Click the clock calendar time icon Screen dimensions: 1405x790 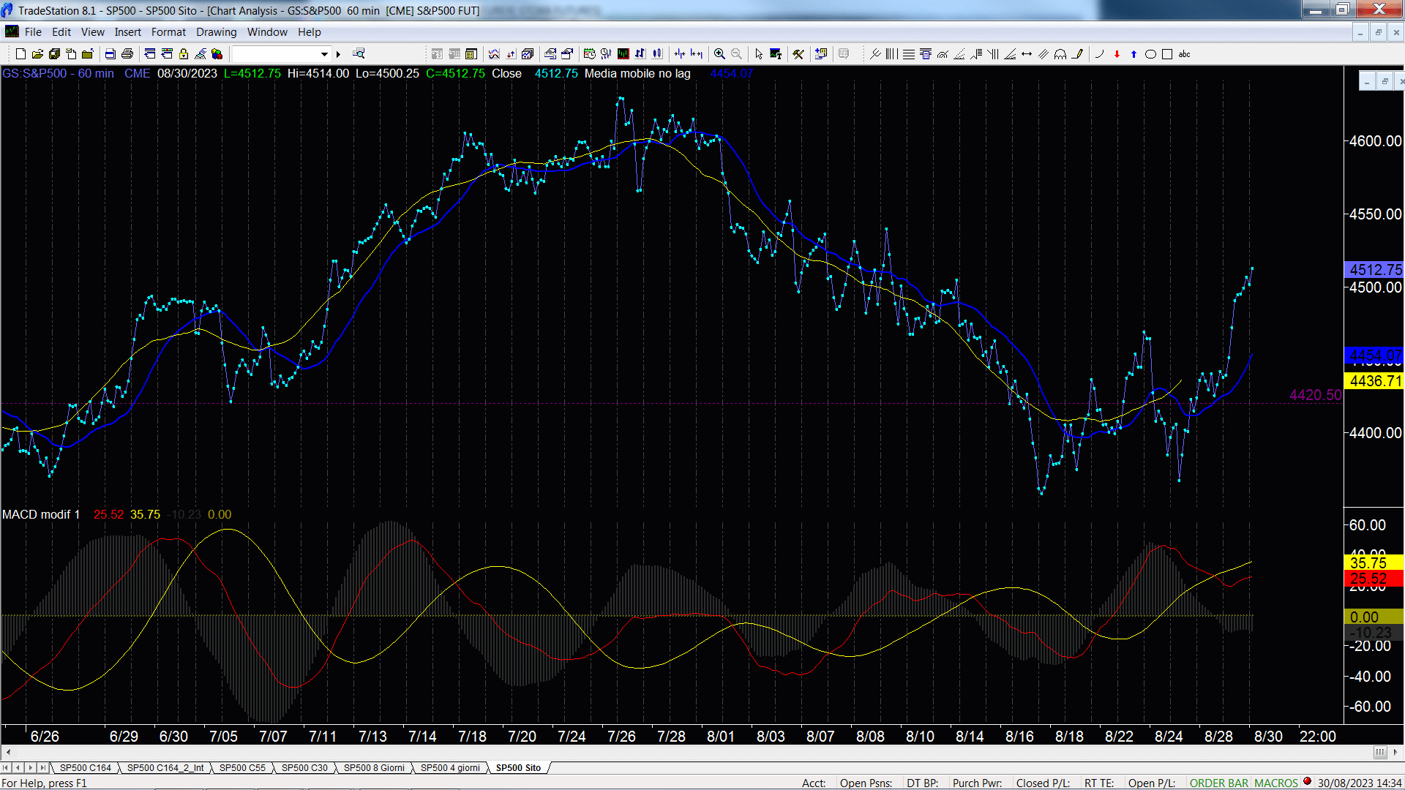[589, 53]
